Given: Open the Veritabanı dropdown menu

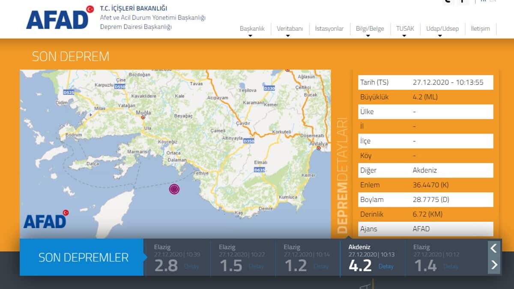Looking at the screenshot, I should (x=290, y=29).
